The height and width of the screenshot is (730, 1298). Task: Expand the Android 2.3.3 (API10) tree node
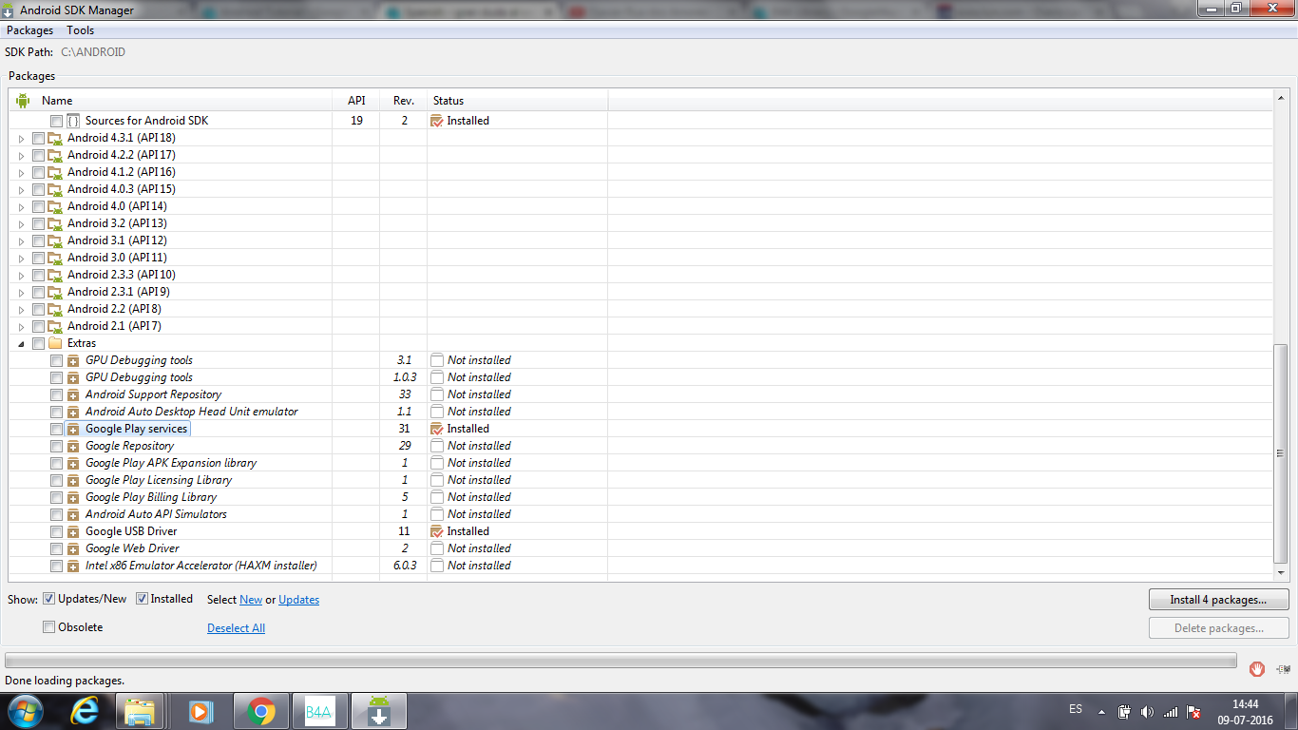tap(22, 276)
